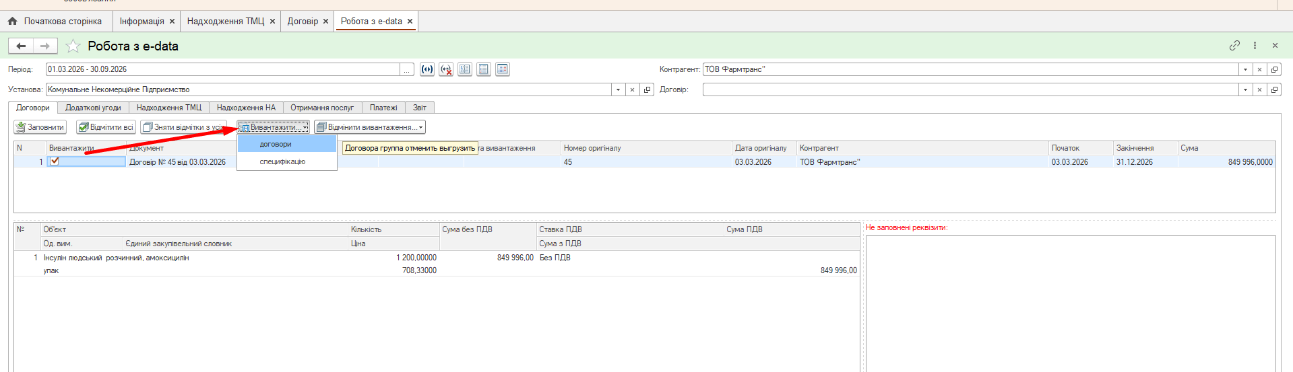Screen dimensions: 1293x372
Task: Click the Контрагент column header
Action: click(x=922, y=148)
